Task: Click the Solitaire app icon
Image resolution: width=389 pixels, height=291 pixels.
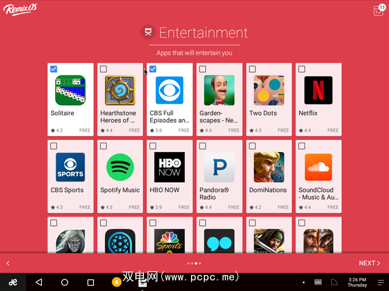Action: (x=70, y=90)
